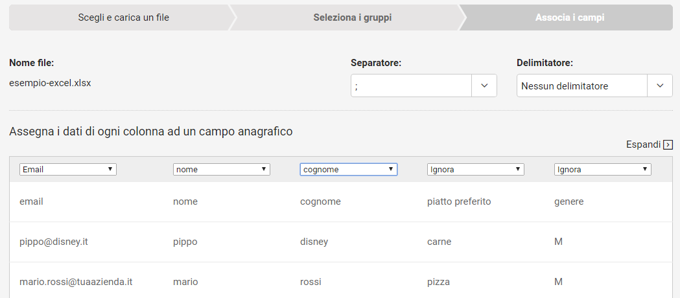Image resolution: width=680 pixels, height=298 pixels.
Task: Open the nome column field selector
Action: coord(221,169)
